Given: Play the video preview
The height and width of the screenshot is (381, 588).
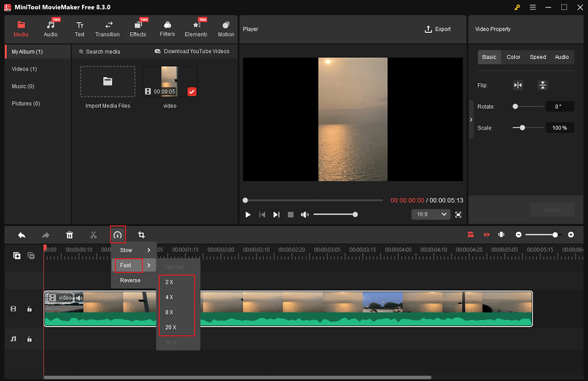Looking at the screenshot, I should pos(248,215).
